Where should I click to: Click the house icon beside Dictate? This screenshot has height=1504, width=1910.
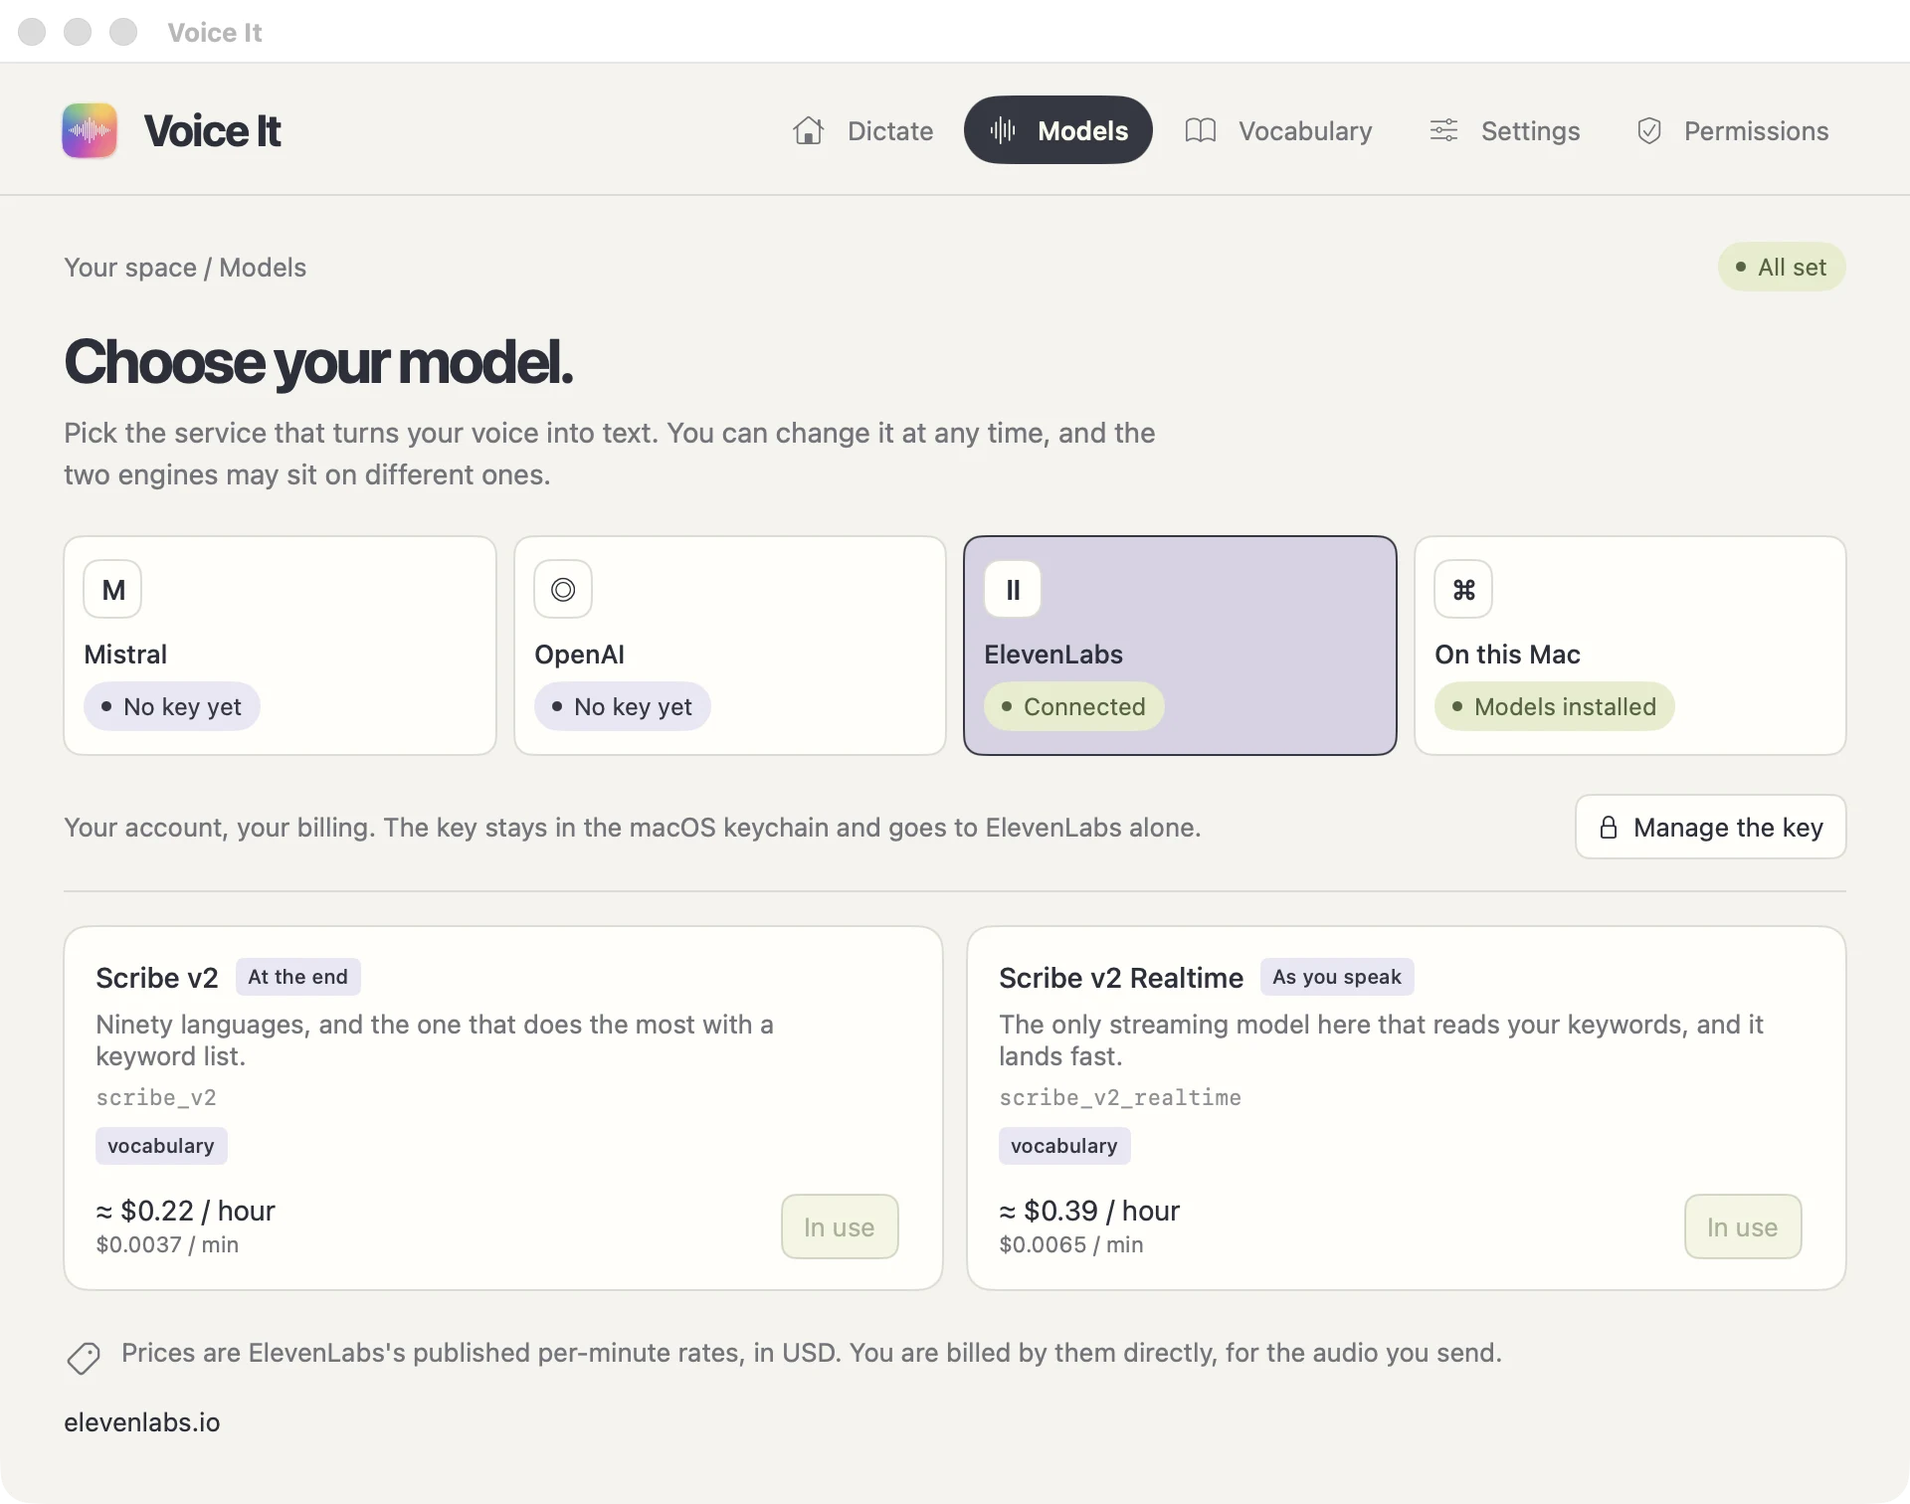click(x=809, y=130)
